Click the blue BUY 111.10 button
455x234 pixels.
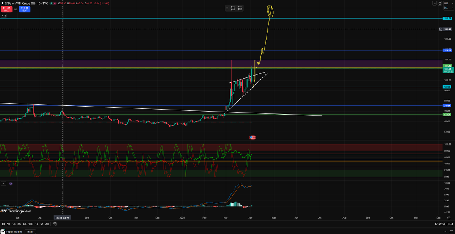pyautogui.click(x=25, y=9)
